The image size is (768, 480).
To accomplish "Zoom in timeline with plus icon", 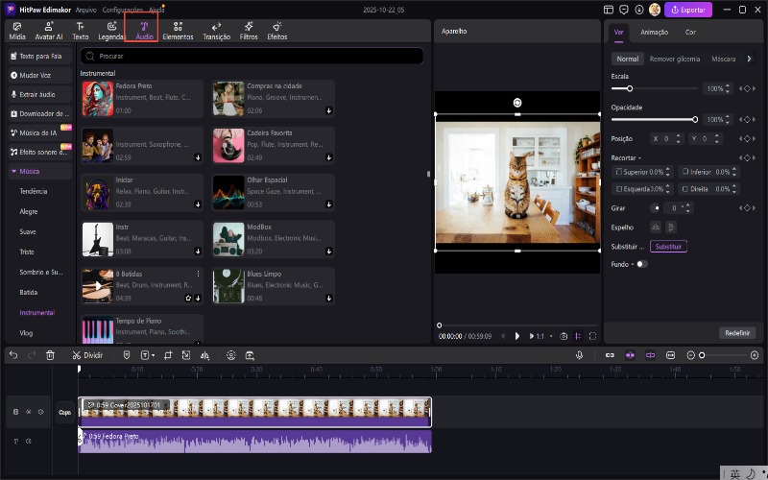I will coord(755,355).
